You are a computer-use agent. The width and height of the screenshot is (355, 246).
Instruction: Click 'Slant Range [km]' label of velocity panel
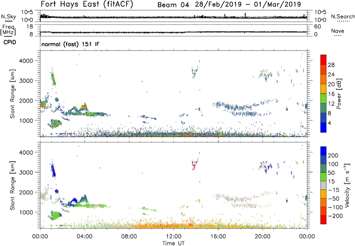[12, 185]
